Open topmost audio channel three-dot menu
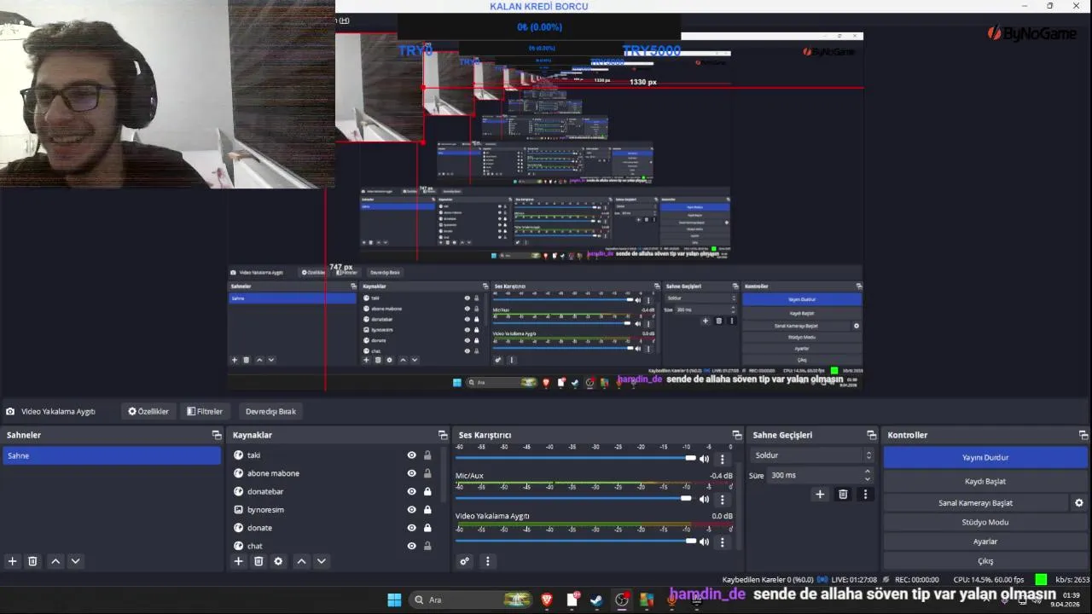The height and width of the screenshot is (614, 1092). click(722, 460)
